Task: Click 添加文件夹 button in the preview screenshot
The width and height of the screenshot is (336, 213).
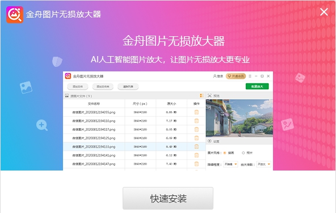Action: coord(103,87)
